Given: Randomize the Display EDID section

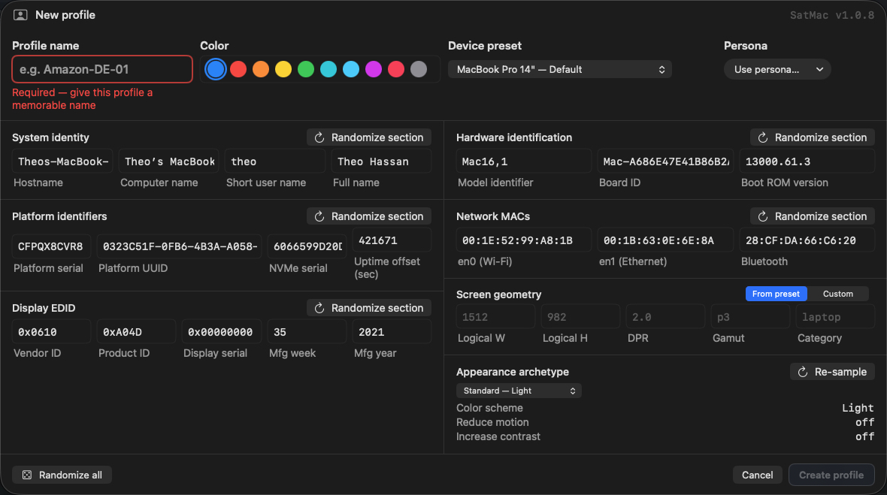Looking at the screenshot, I should point(369,308).
